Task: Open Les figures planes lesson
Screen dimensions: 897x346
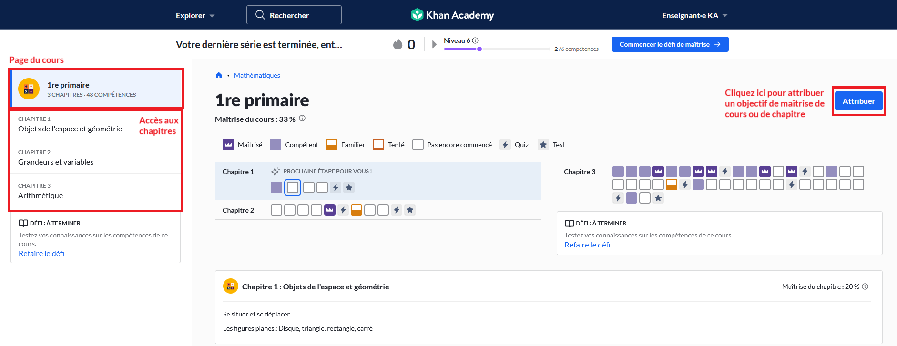Action: point(298,328)
